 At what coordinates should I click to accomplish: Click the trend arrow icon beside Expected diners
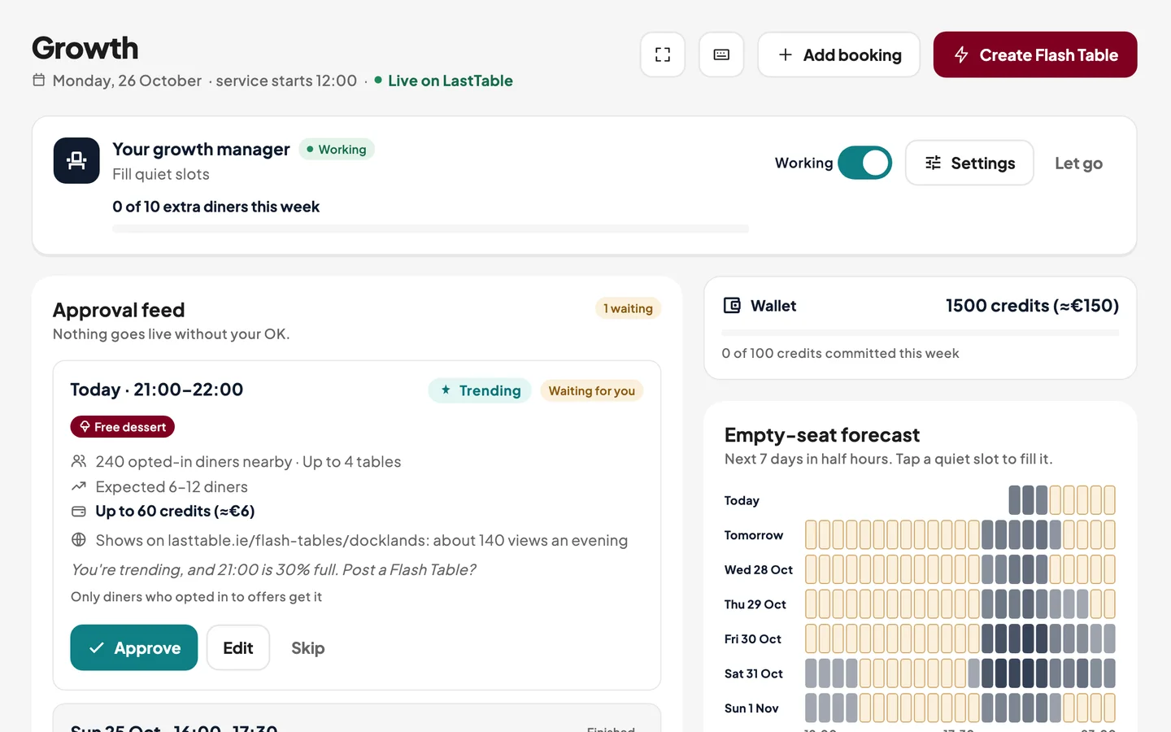79,486
